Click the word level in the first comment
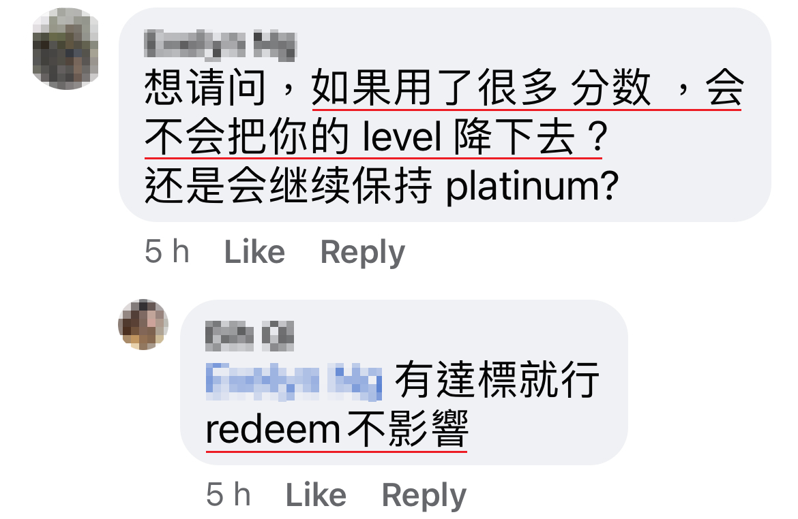The height and width of the screenshot is (519, 798). coord(402,138)
